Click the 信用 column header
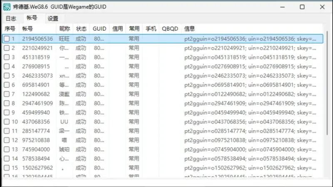The width and height of the screenshot is (333, 187). (x=118, y=29)
